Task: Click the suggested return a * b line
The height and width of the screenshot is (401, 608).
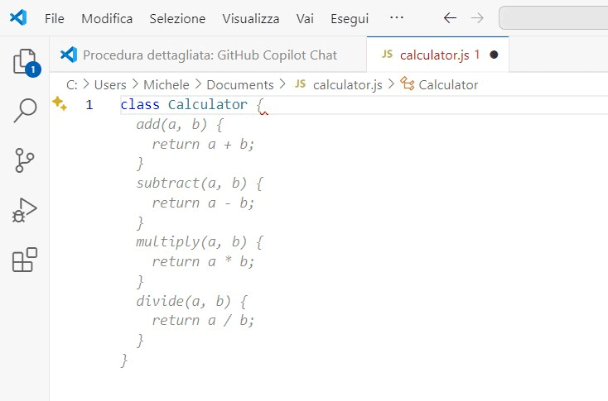Action: [203, 261]
